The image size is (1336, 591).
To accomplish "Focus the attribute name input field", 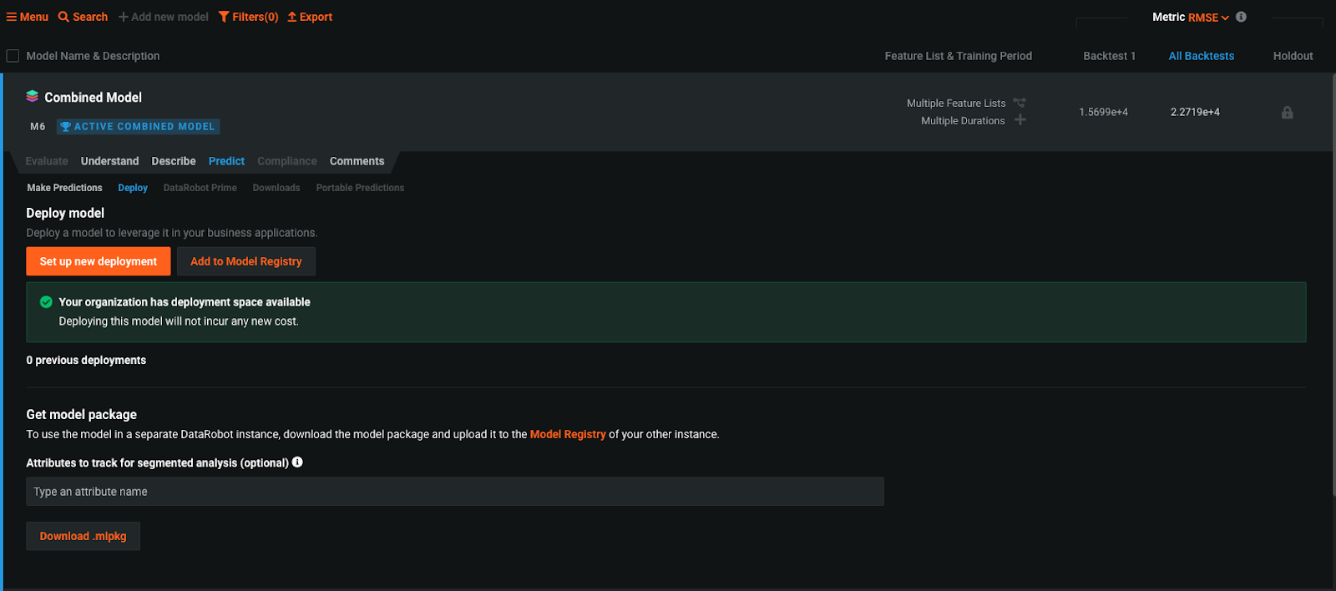I will click(x=454, y=492).
